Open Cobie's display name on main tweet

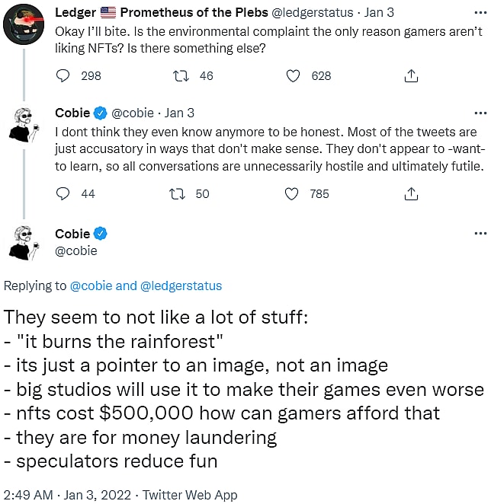click(72, 234)
